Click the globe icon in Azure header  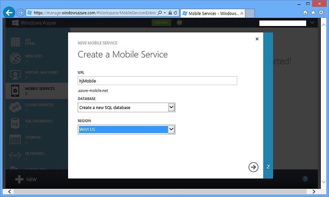coord(180,23)
